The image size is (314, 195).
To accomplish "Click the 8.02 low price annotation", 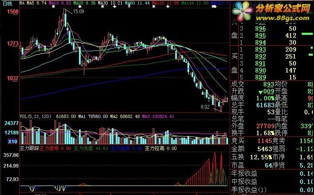I will [205, 107].
